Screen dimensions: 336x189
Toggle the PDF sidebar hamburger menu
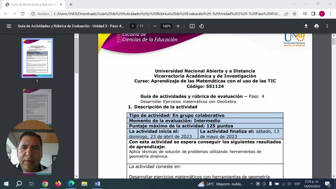pyautogui.click(x=9, y=26)
